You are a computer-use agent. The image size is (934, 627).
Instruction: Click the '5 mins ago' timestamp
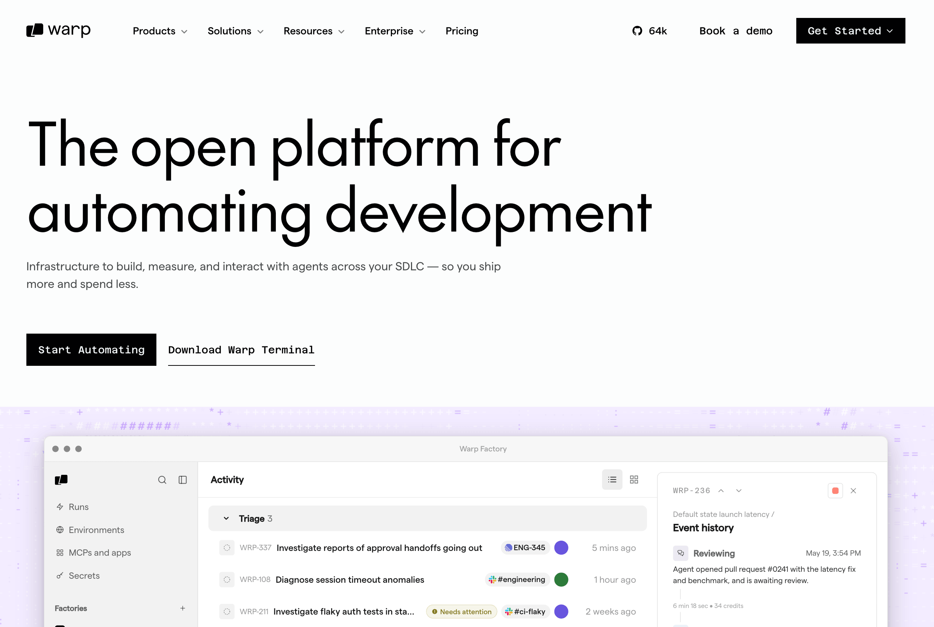coord(614,548)
